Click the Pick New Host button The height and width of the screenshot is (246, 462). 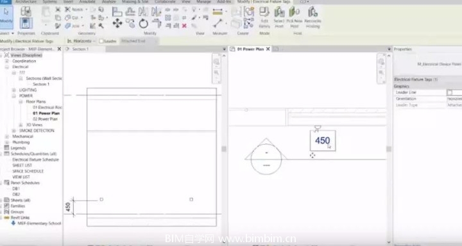click(295, 17)
